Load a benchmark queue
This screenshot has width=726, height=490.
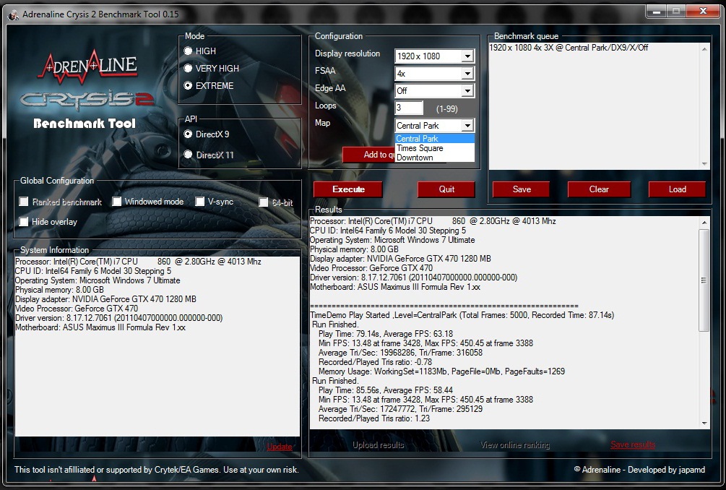click(x=678, y=189)
